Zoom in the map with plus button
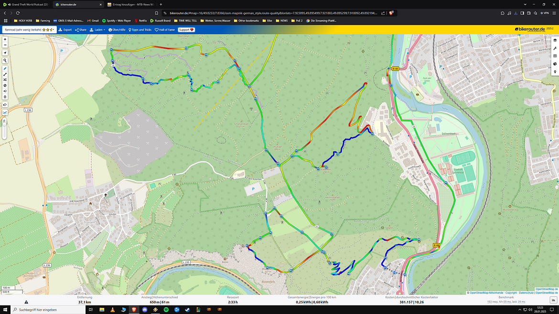The width and height of the screenshot is (559, 314). pos(5,40)
